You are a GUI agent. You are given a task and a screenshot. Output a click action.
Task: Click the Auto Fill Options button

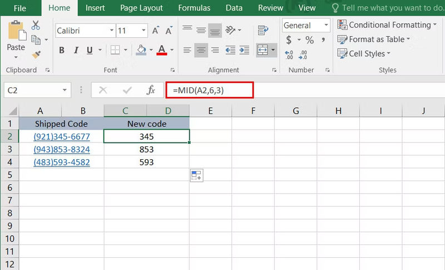pyautogui.click(x=196, y=175)
